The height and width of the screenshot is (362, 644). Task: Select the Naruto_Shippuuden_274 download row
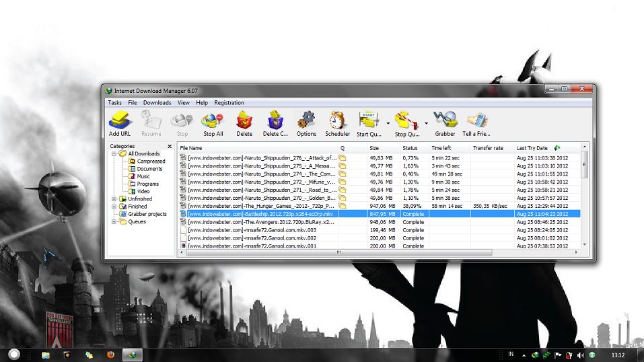[x=380, y=174]
